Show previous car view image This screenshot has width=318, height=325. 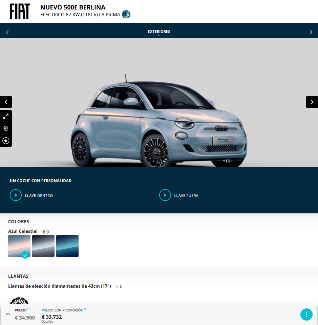coord(6,102)
